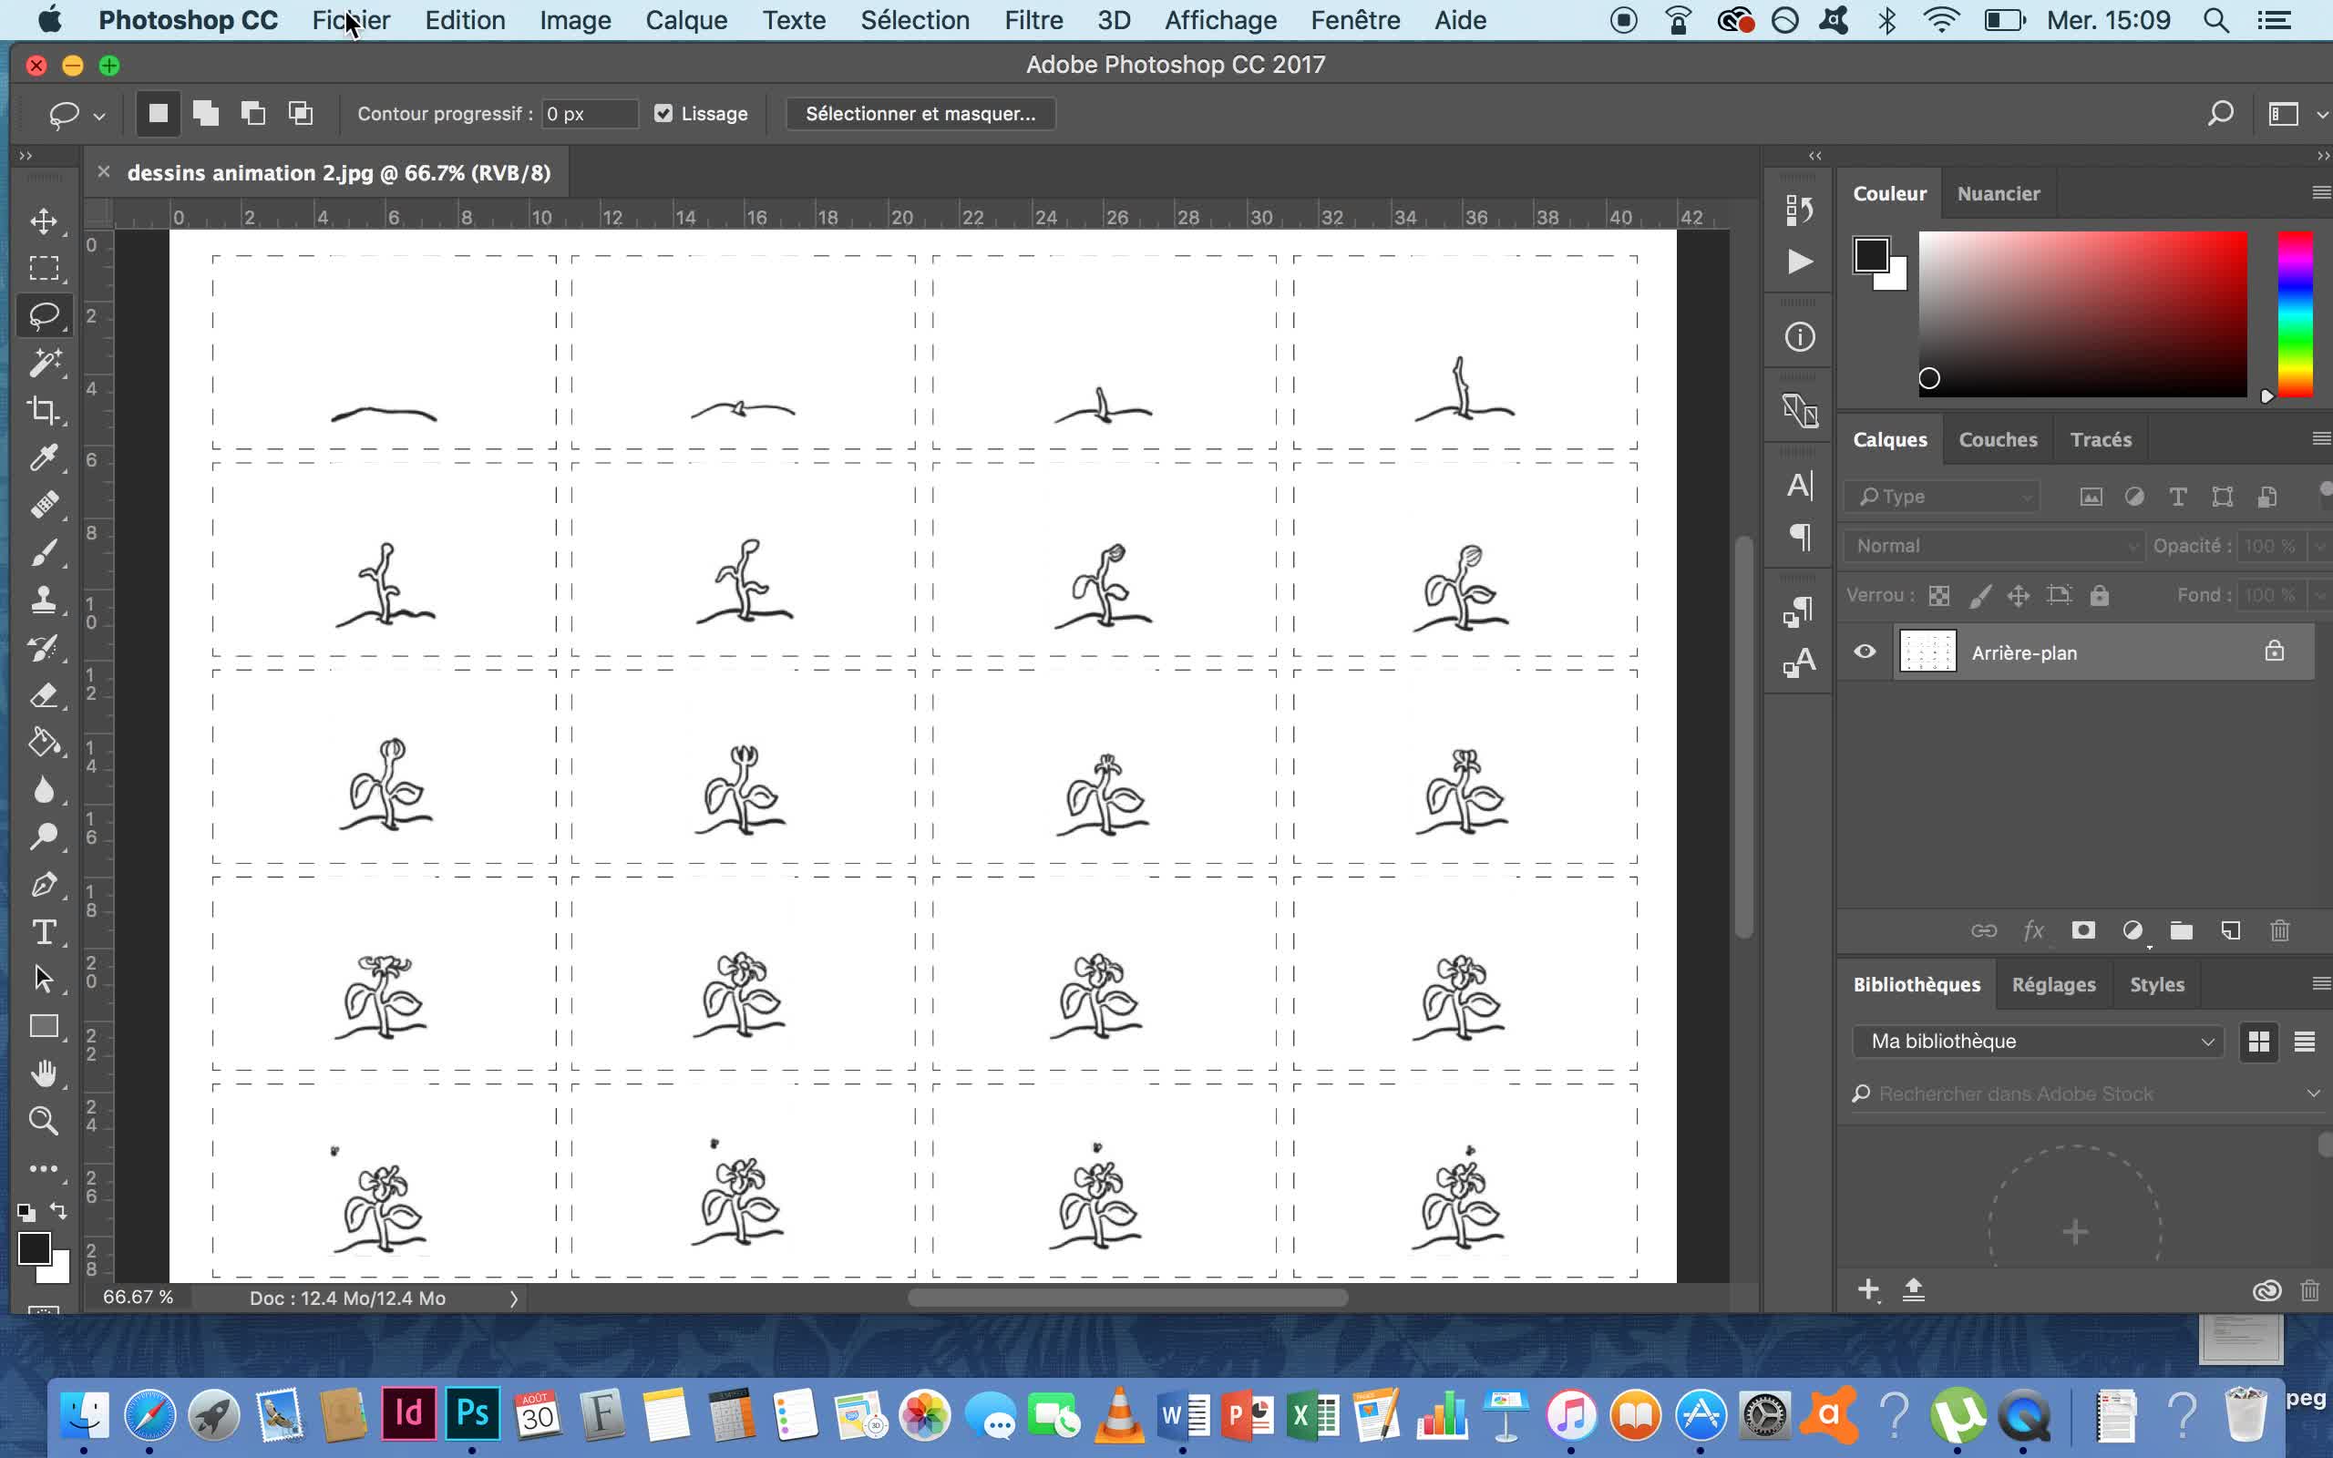Hide the Arrière-plan layer visibility
Screen dimensions: 2333x1458
pos(1865,652)
